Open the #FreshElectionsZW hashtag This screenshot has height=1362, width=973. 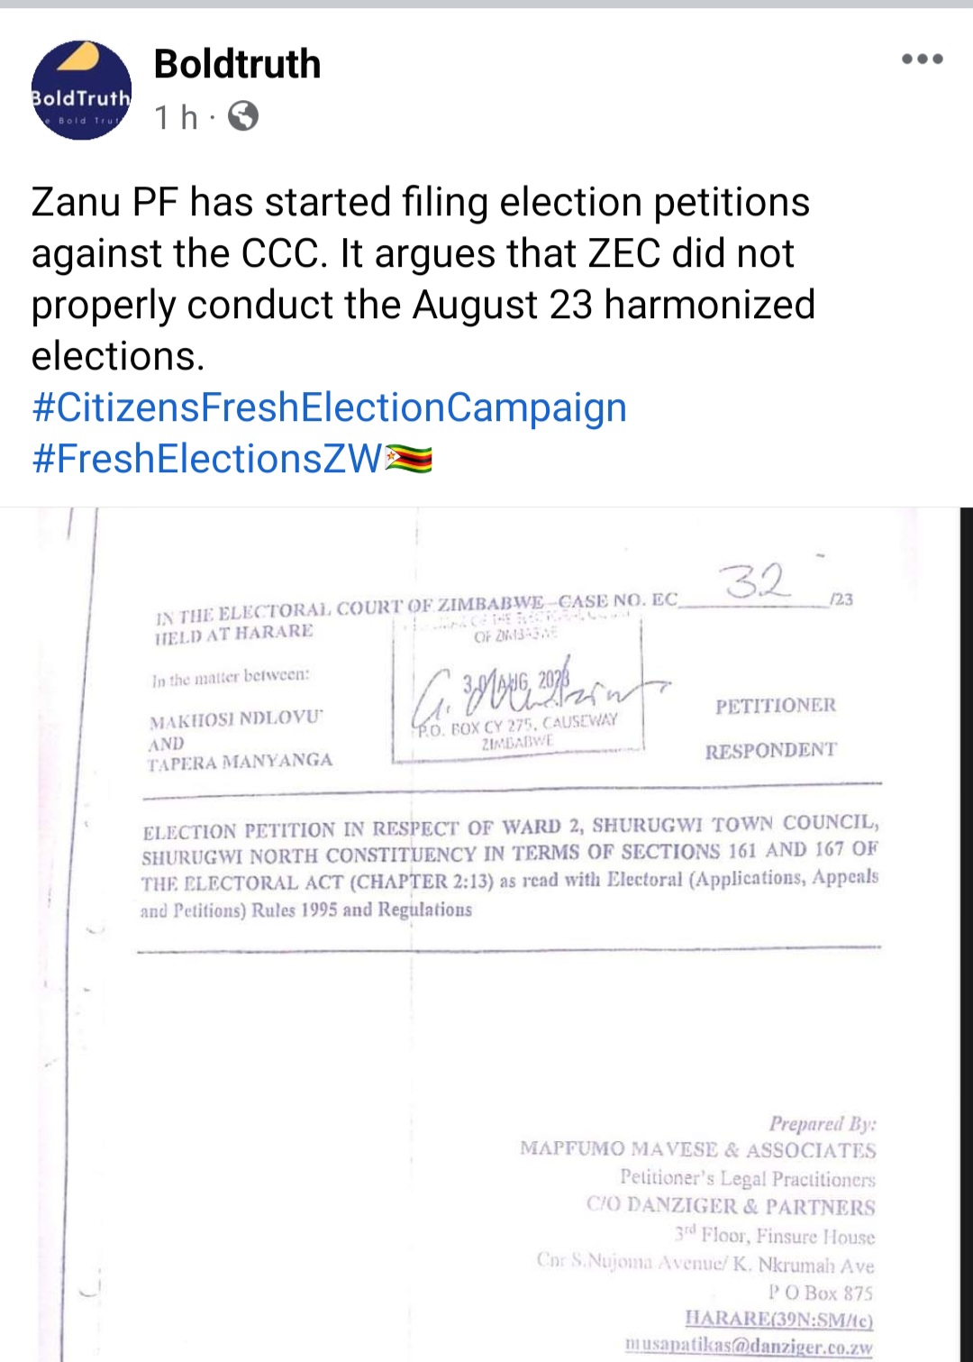tap(207, 459)
